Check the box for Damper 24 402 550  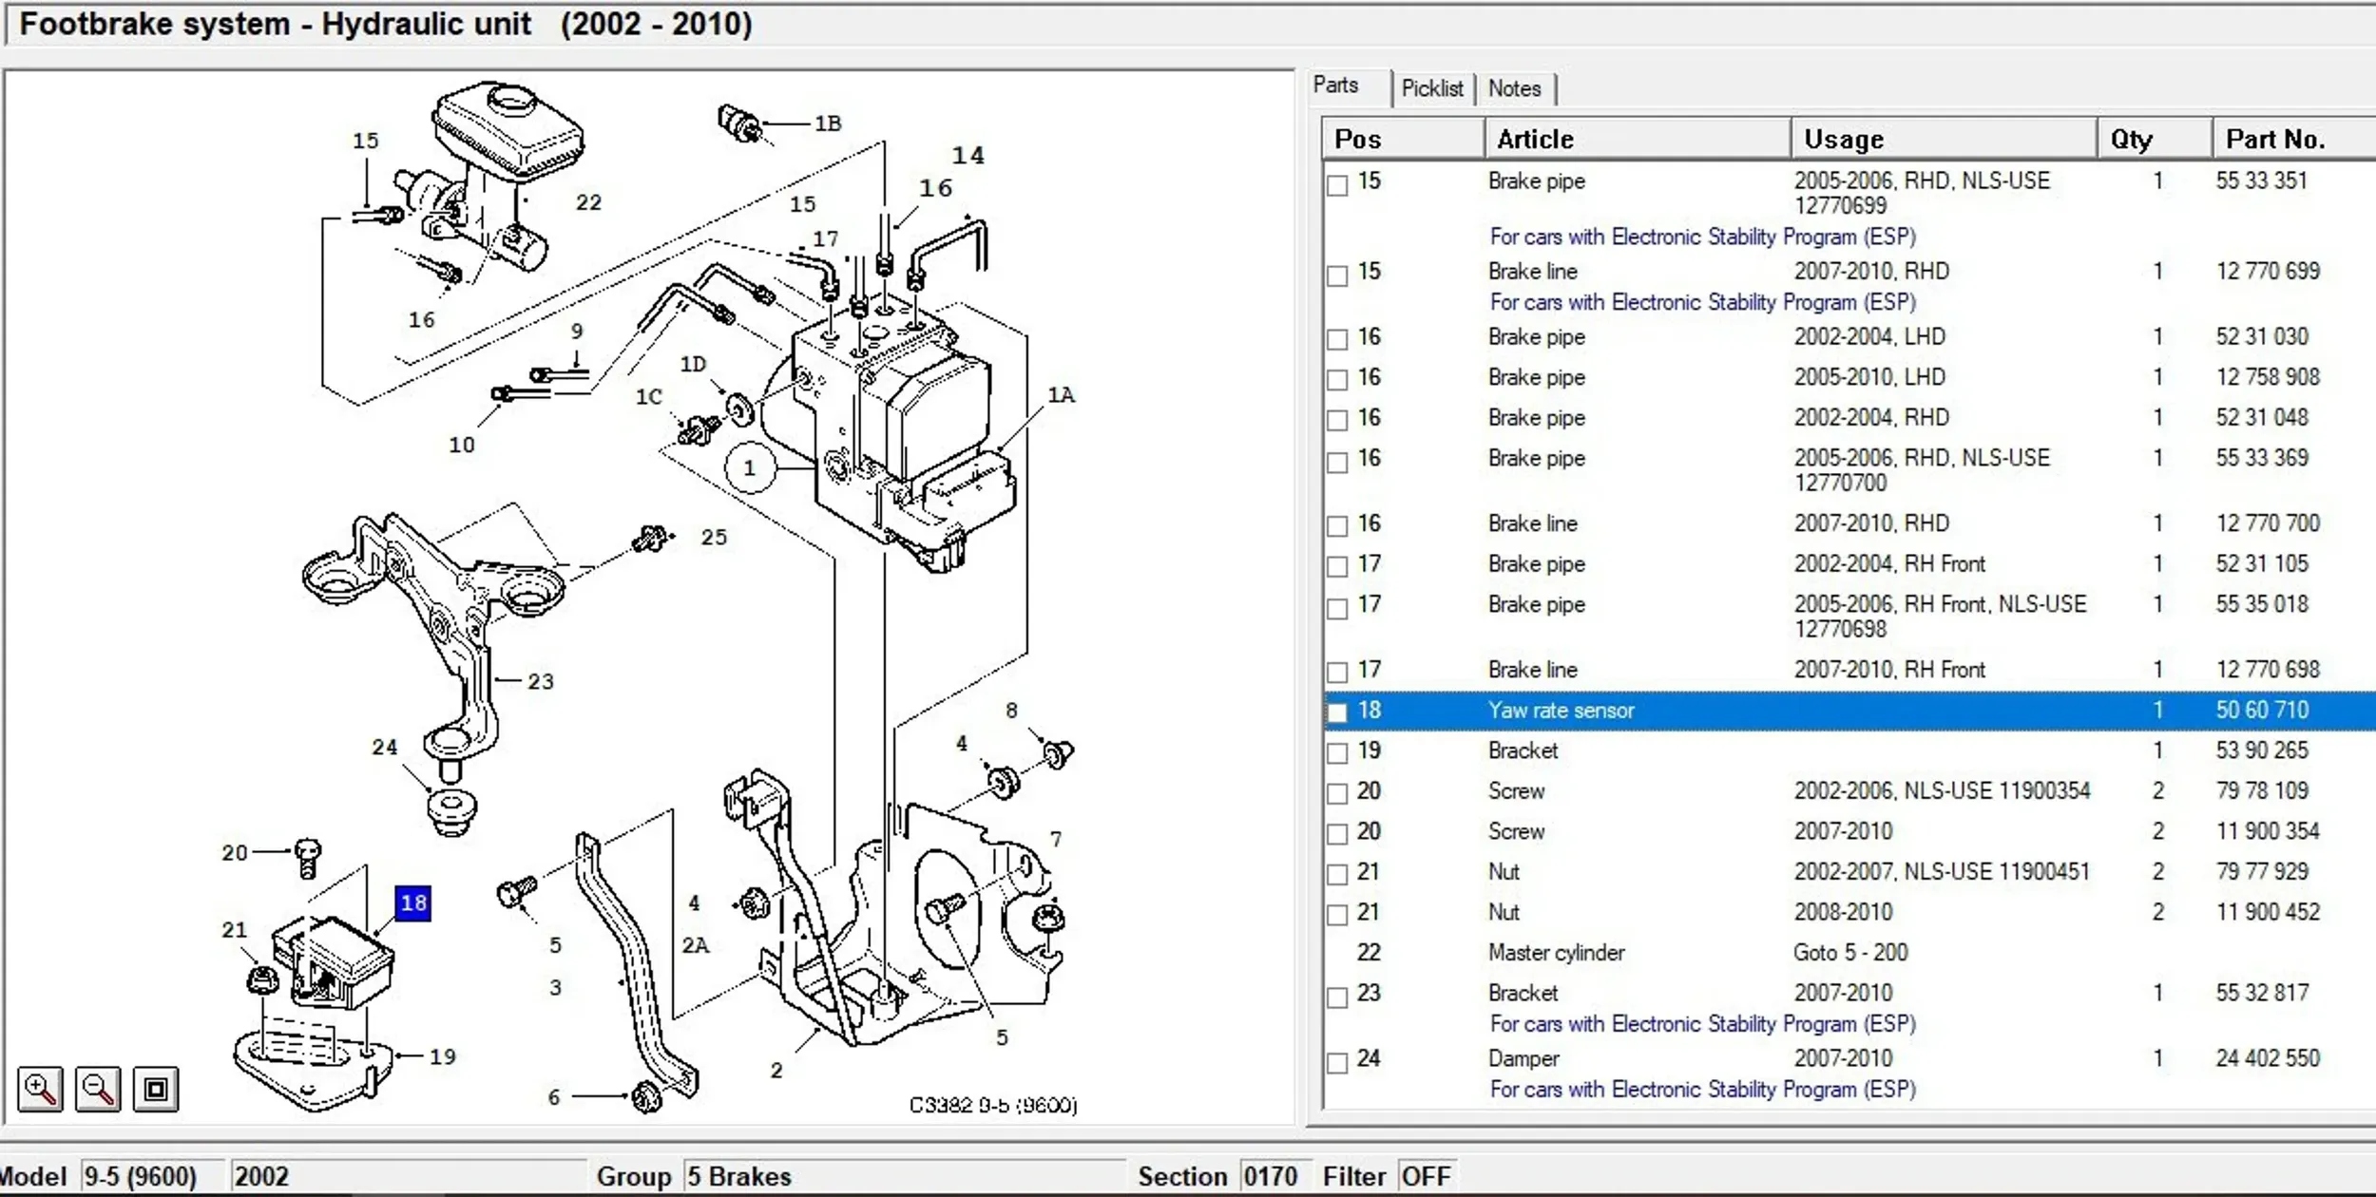(1337, 1062)
